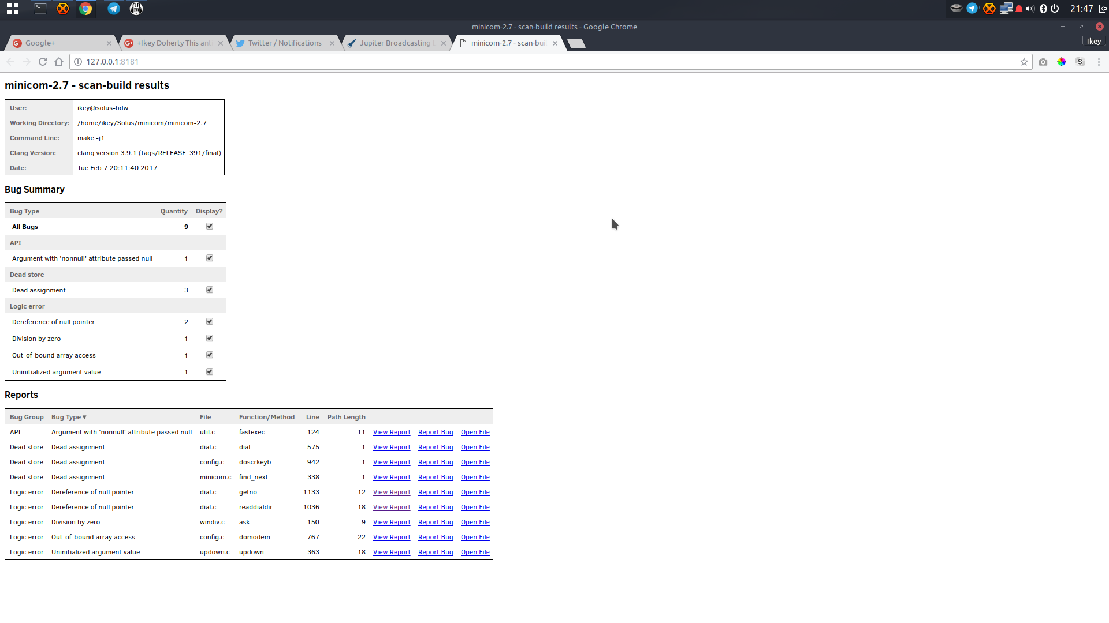Toggle the All Bugs display checkbox

[x=210, y=226]
